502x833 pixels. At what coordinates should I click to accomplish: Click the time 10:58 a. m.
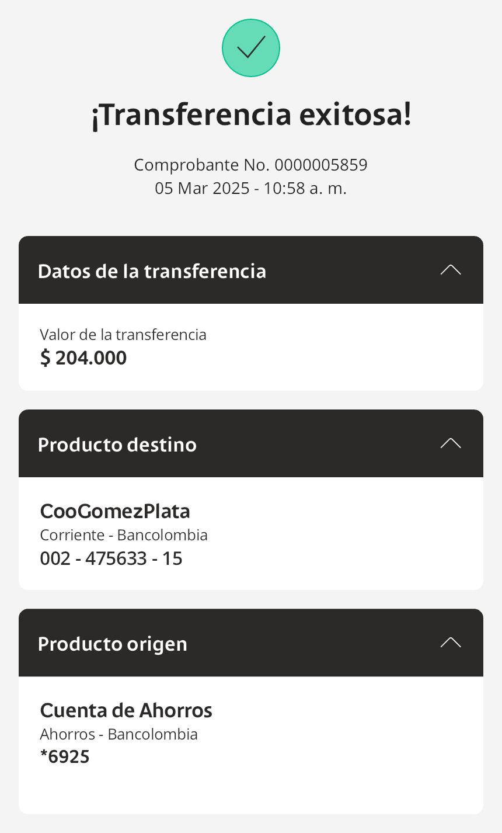(305, 189)
